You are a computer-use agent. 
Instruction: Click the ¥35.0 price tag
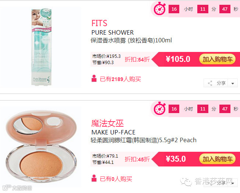176,159
